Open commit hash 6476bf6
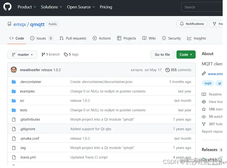The width and height of the screenshot is (227, 168). point(137,70)
